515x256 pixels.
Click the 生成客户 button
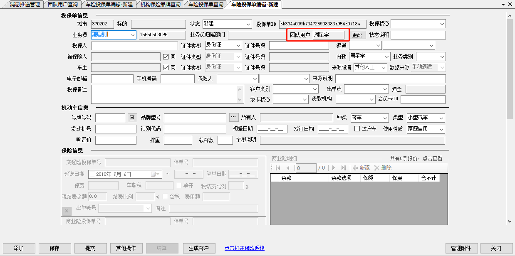[x=199, y=248]
